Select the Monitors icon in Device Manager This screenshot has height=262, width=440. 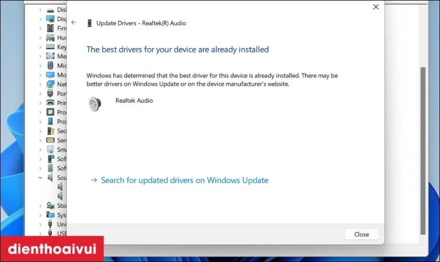50,75
